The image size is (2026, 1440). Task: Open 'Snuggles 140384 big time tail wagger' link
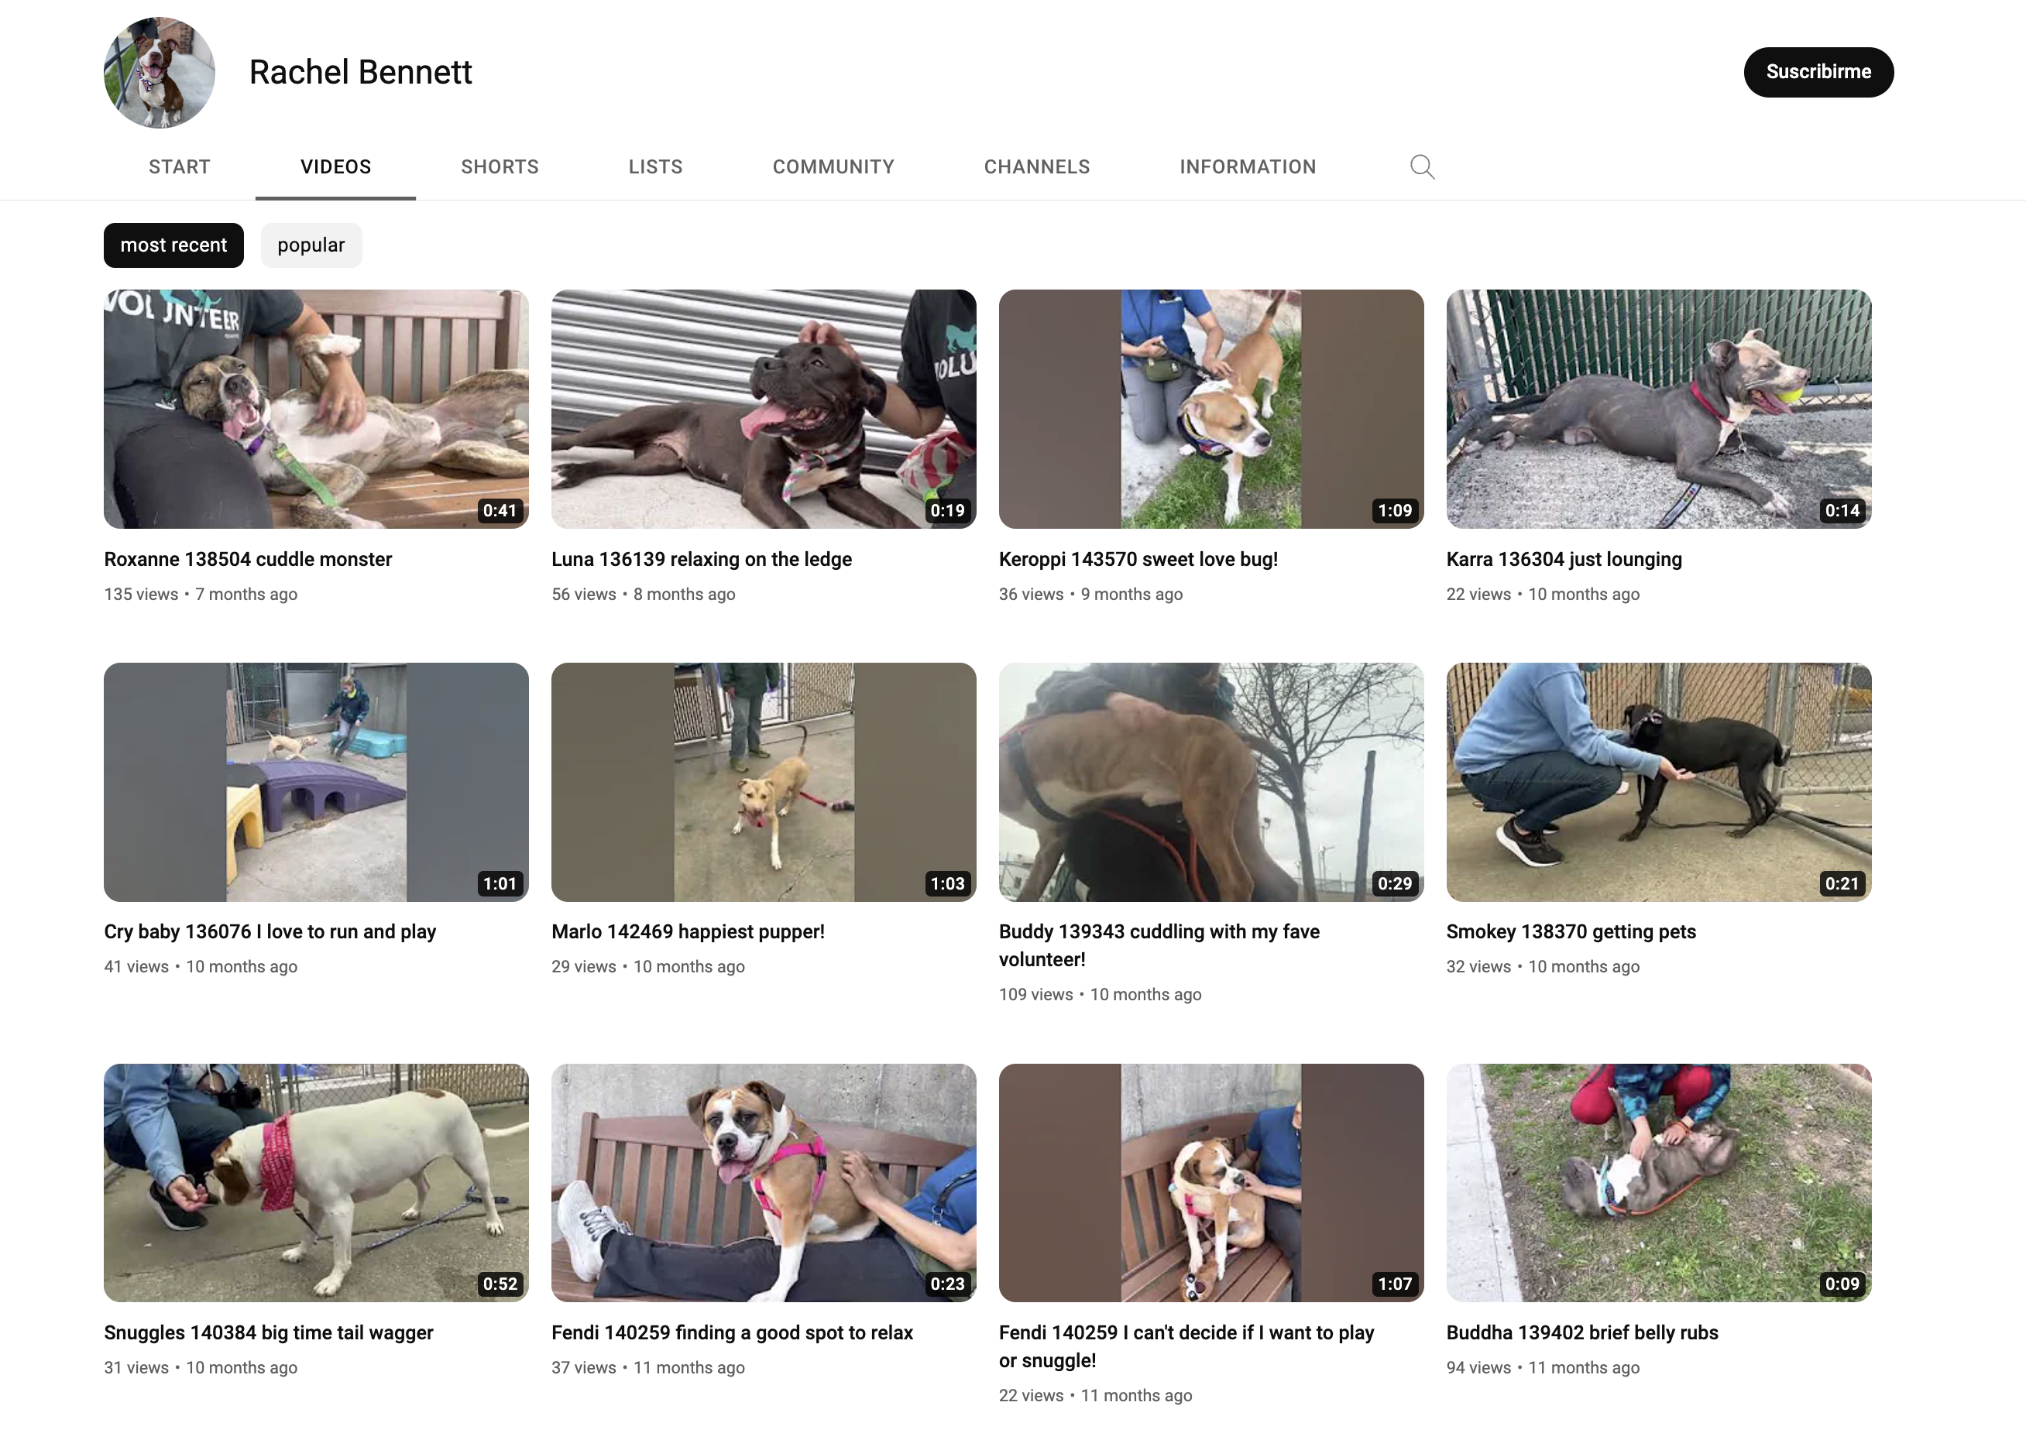tap(269, 1332)
